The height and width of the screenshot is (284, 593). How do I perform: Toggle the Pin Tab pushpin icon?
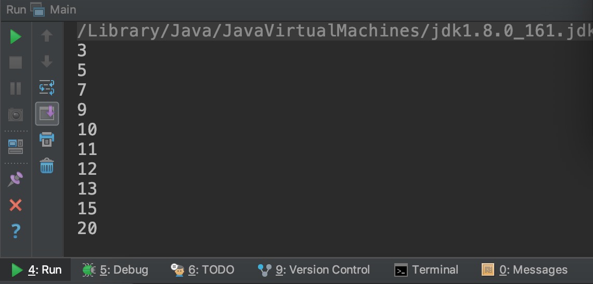point(16,179)
